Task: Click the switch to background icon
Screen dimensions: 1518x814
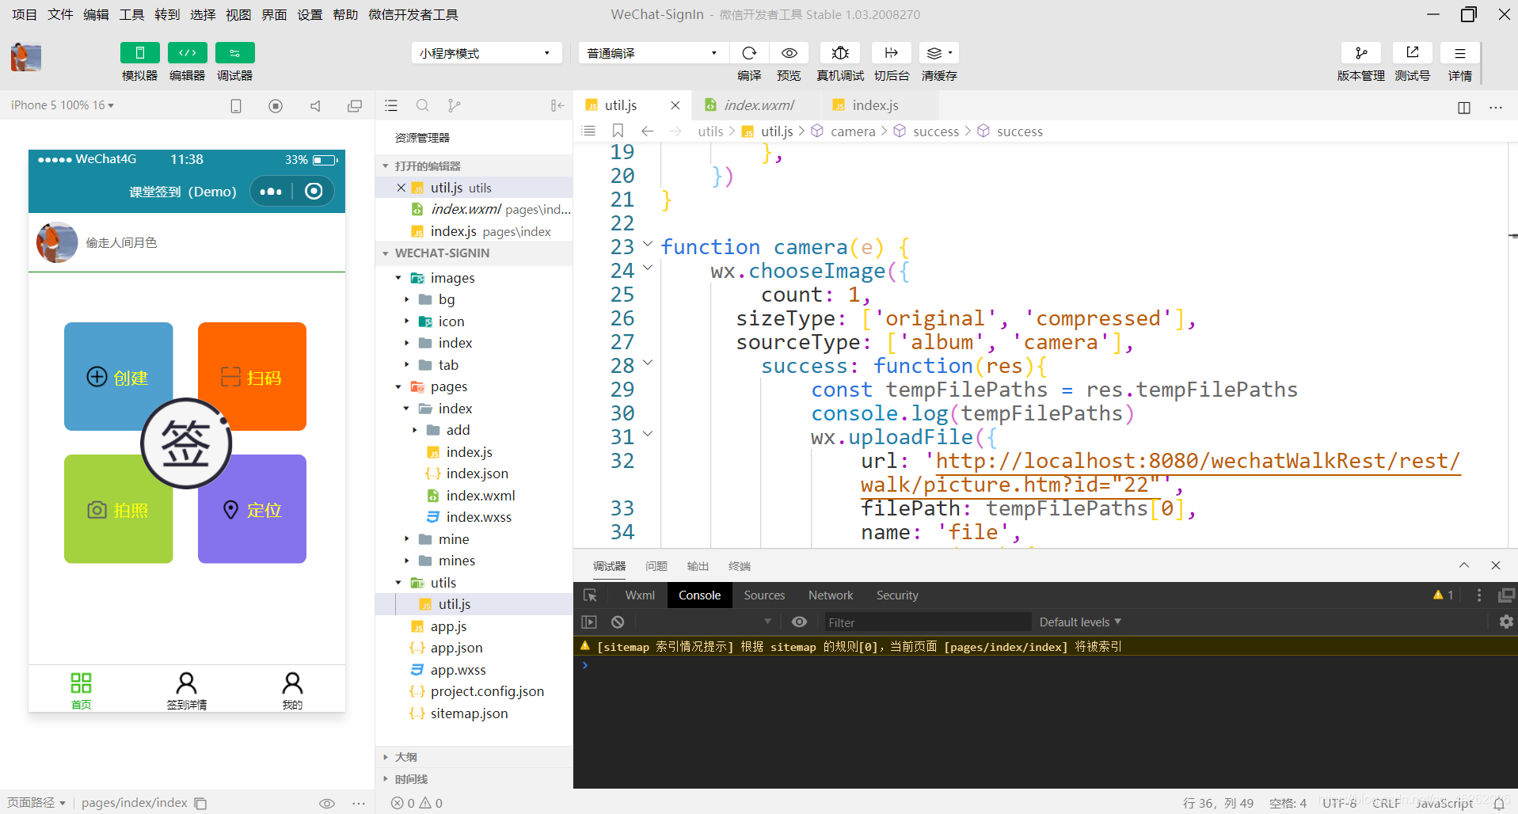Action: [892, 53]
